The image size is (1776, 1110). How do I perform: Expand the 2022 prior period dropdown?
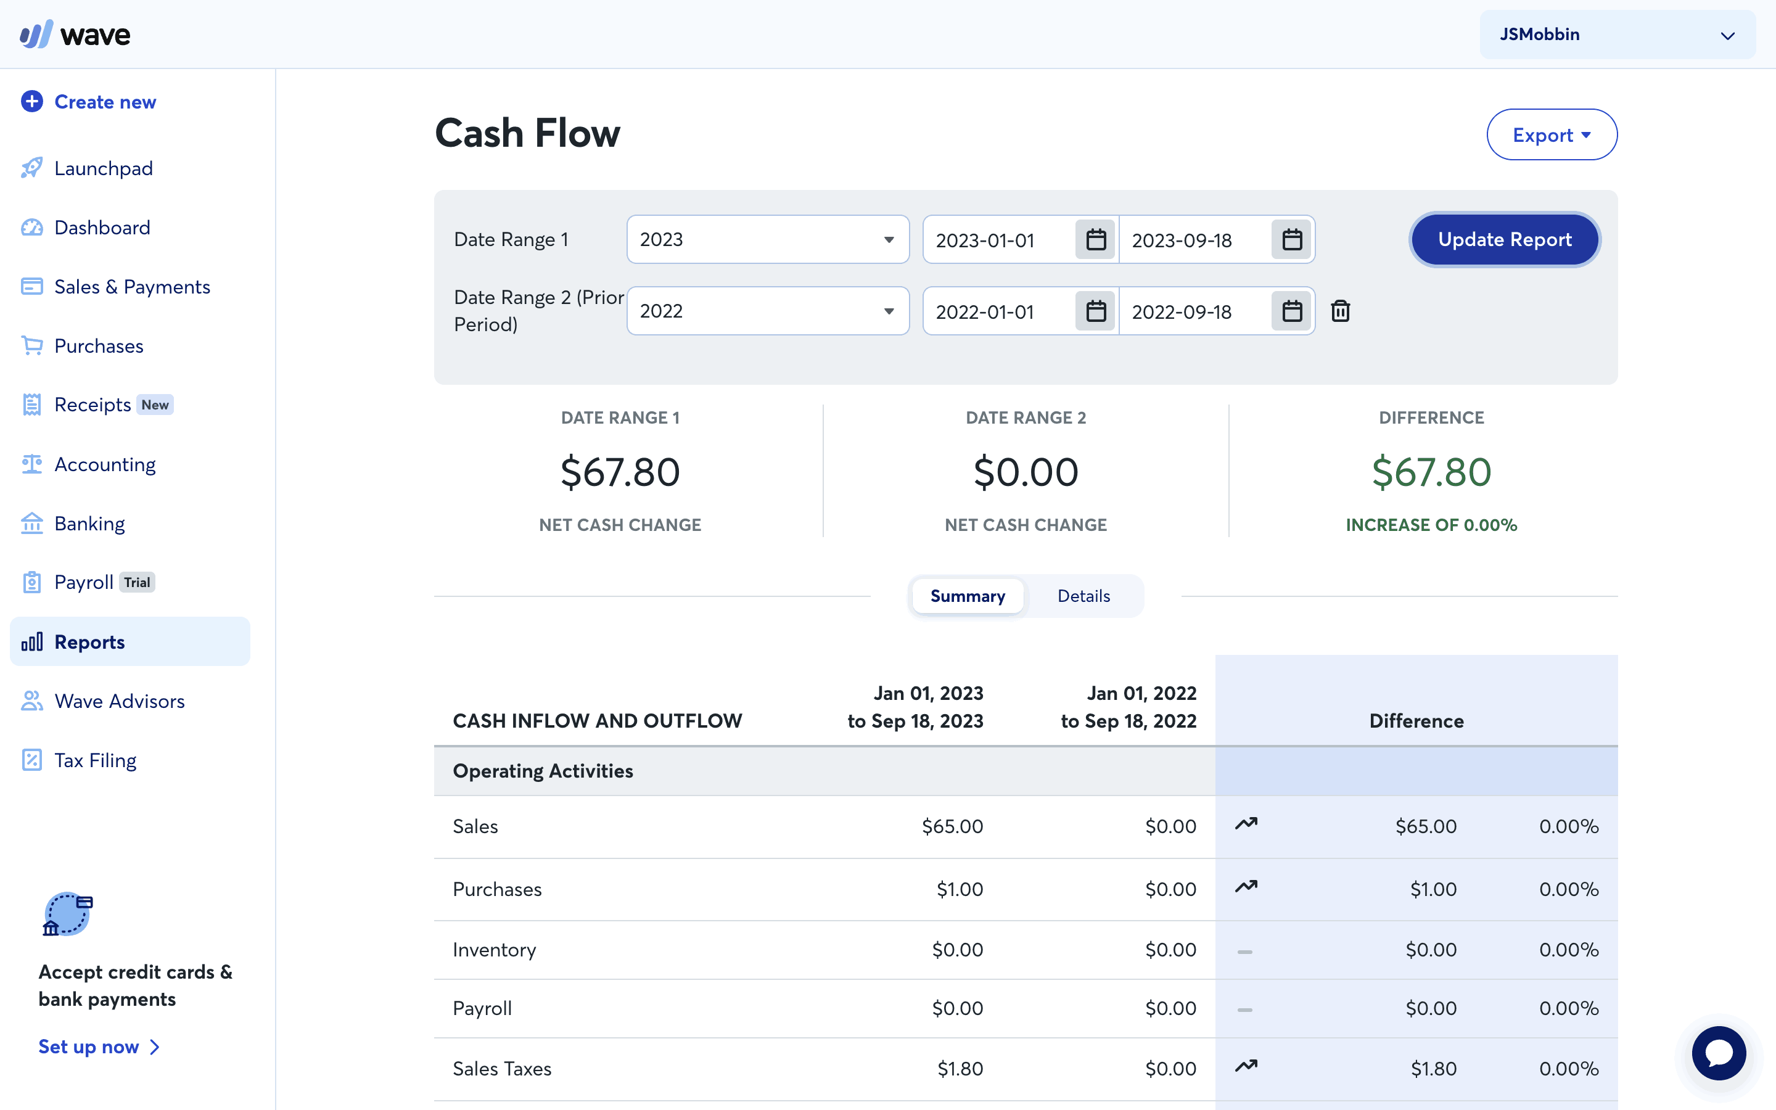[768, 311]
